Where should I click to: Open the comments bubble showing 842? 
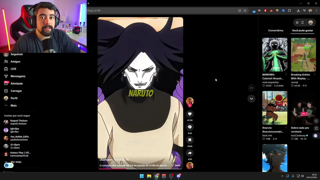coord(190,127)
